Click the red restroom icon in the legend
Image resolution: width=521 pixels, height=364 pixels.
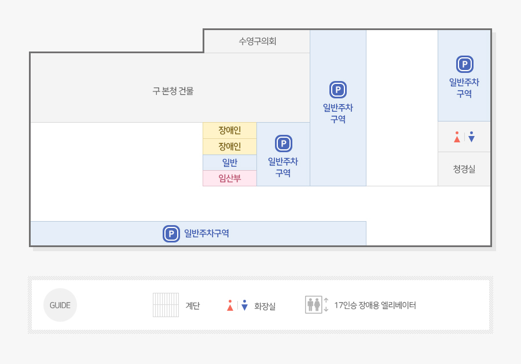pos(230,305)
